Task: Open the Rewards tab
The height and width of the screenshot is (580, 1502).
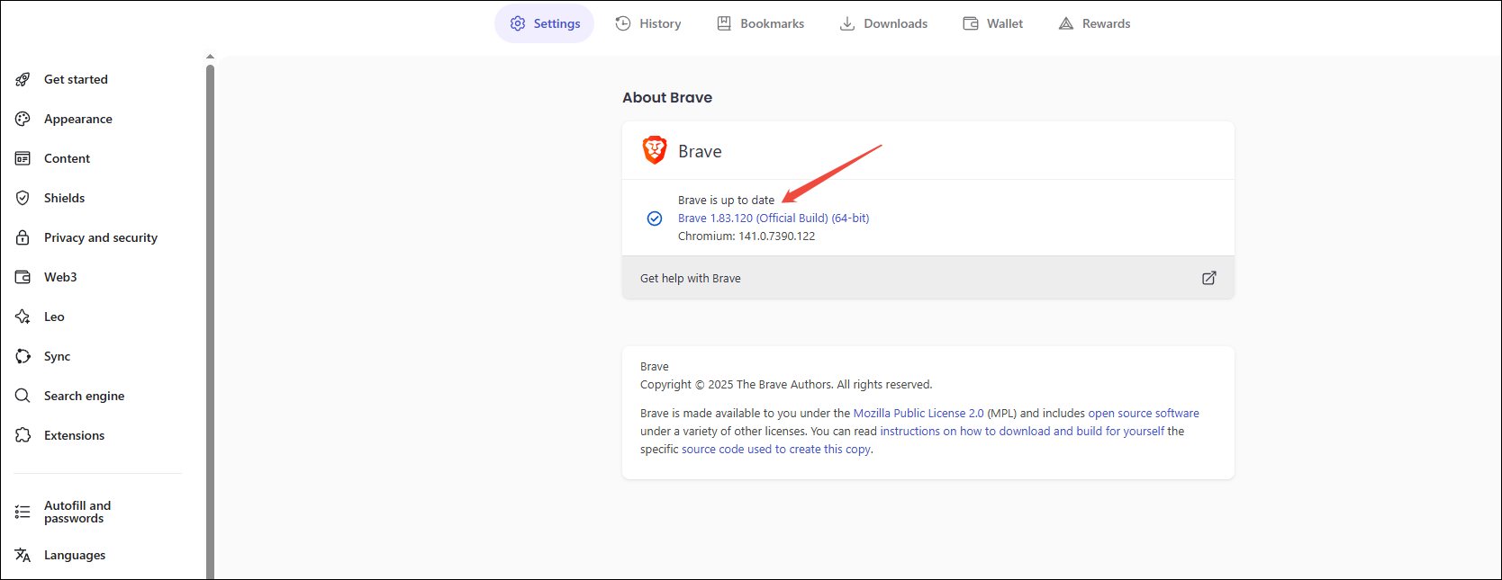Action: coord(1094,23)
